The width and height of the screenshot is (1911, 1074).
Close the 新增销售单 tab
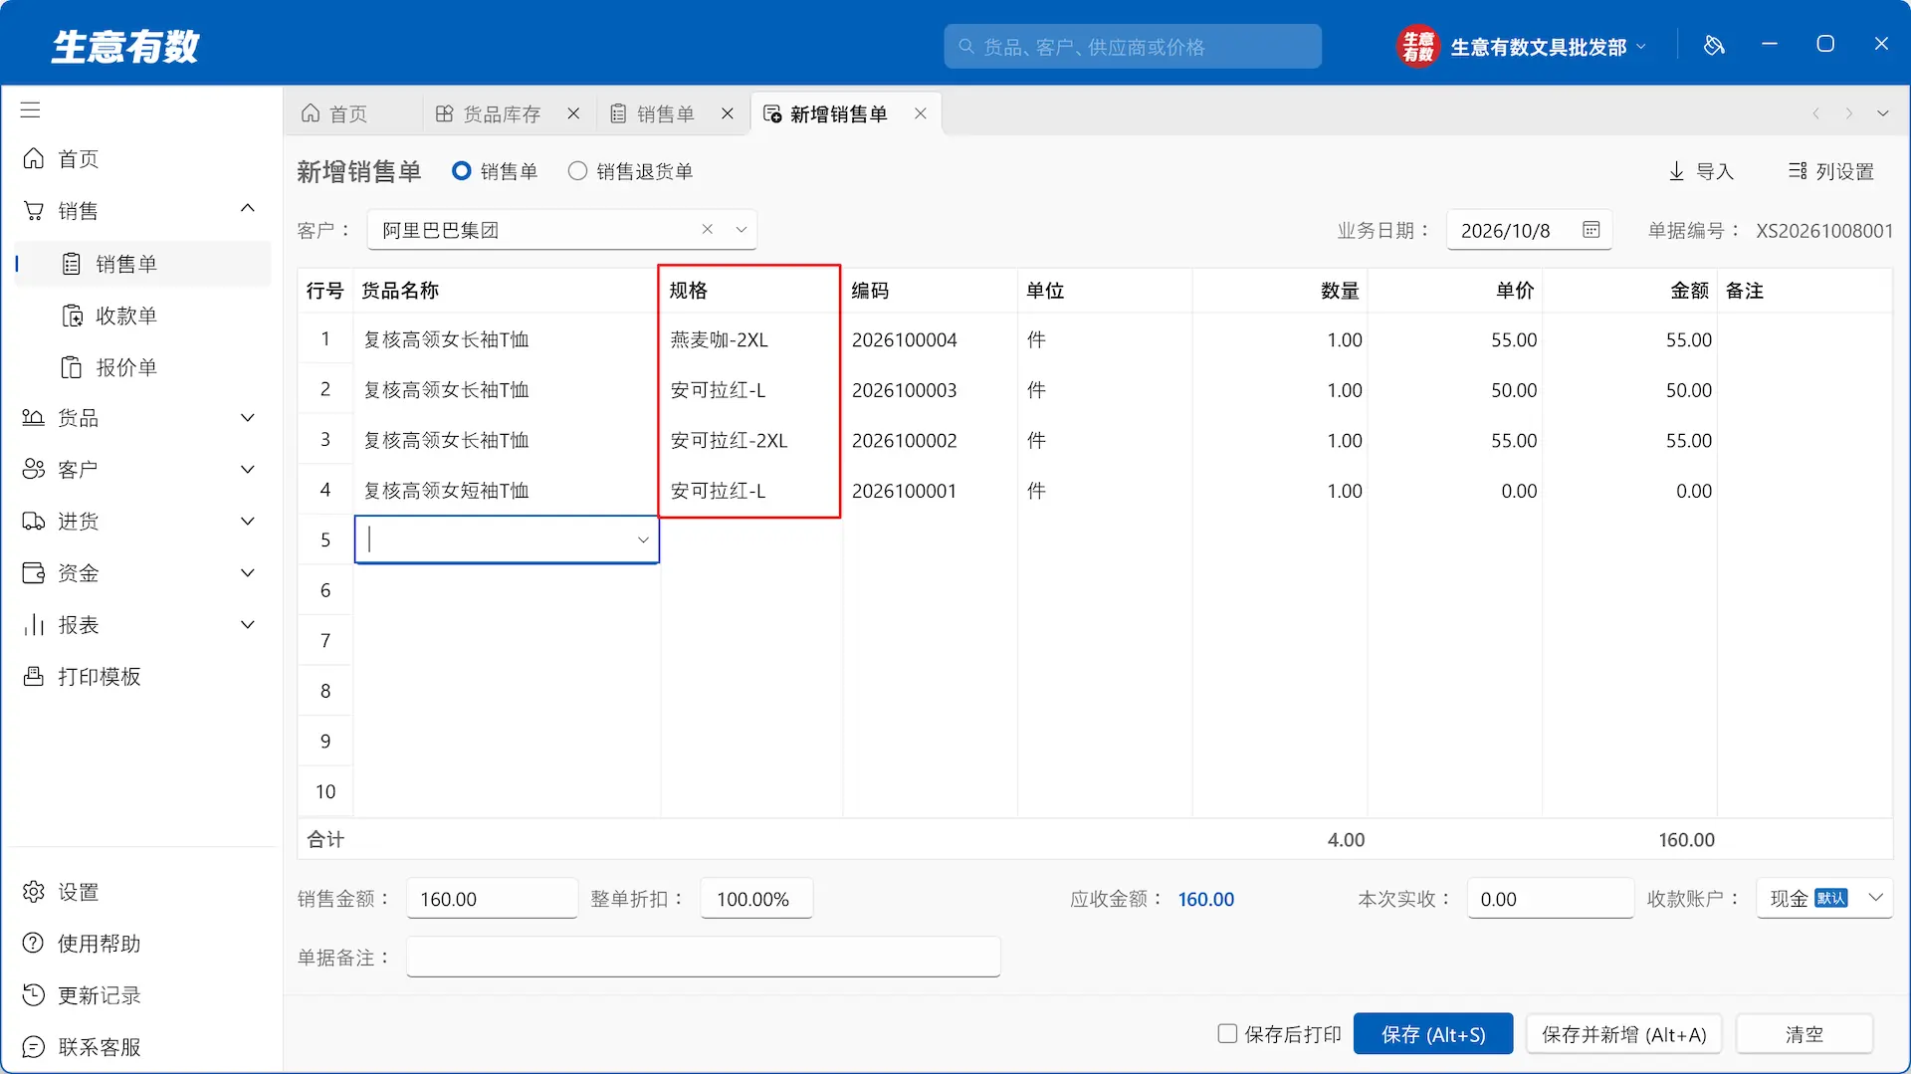(921, 113)
